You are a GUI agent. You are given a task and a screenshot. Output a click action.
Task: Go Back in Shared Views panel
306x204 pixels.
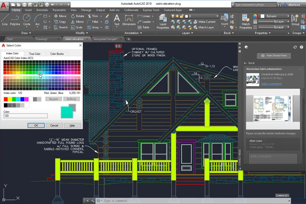pos(249,63)
